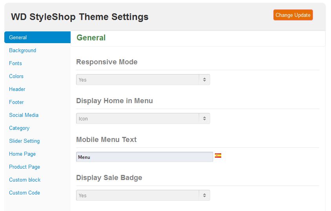Open the Social Media tab
This screenshot has height=211, width=331.
tap(24, 115)
